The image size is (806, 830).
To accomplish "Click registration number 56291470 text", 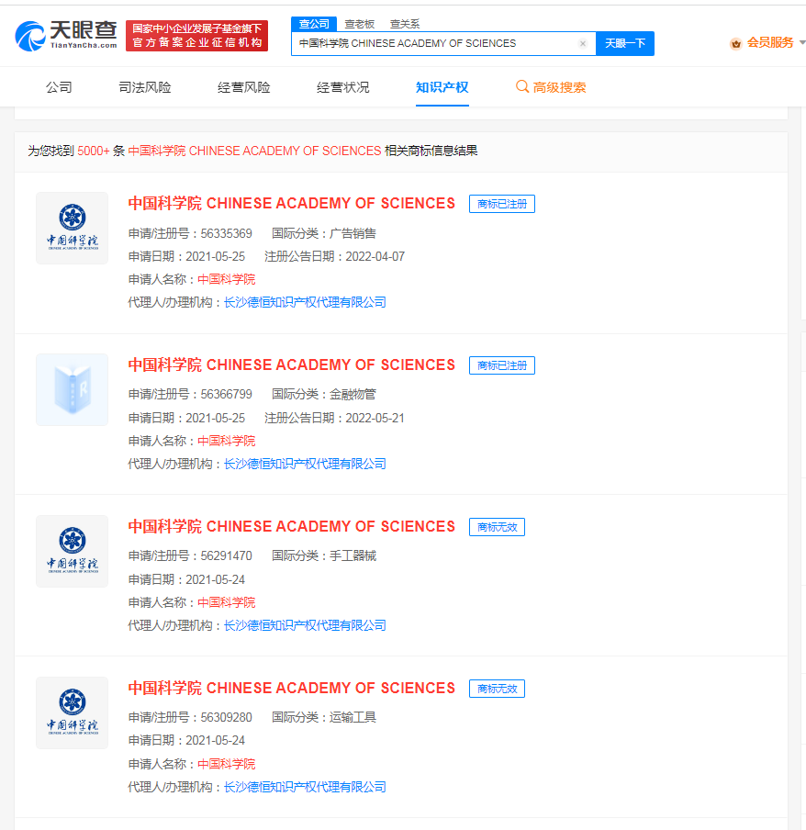I will click(x=226, y=555).
